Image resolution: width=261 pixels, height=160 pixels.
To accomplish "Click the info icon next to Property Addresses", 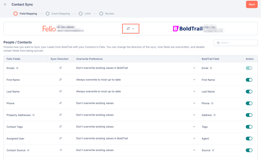I will tap(34, 115).
